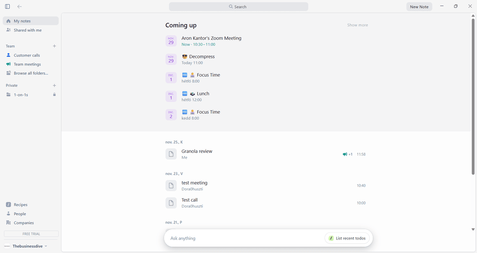Screen dimensions: 477x253
Task: Click the megaphone +1 folder tag
Action: click(x=347, y=154)
